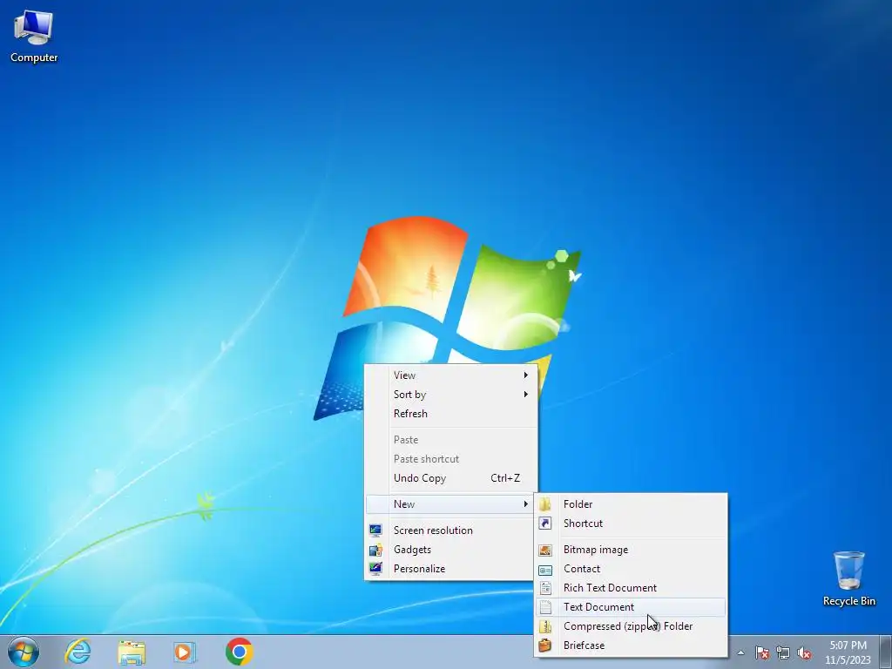Create a new Compressed (zipped) Folder
Viewport: 892px width, 669px height.
[x=631, y=626]
